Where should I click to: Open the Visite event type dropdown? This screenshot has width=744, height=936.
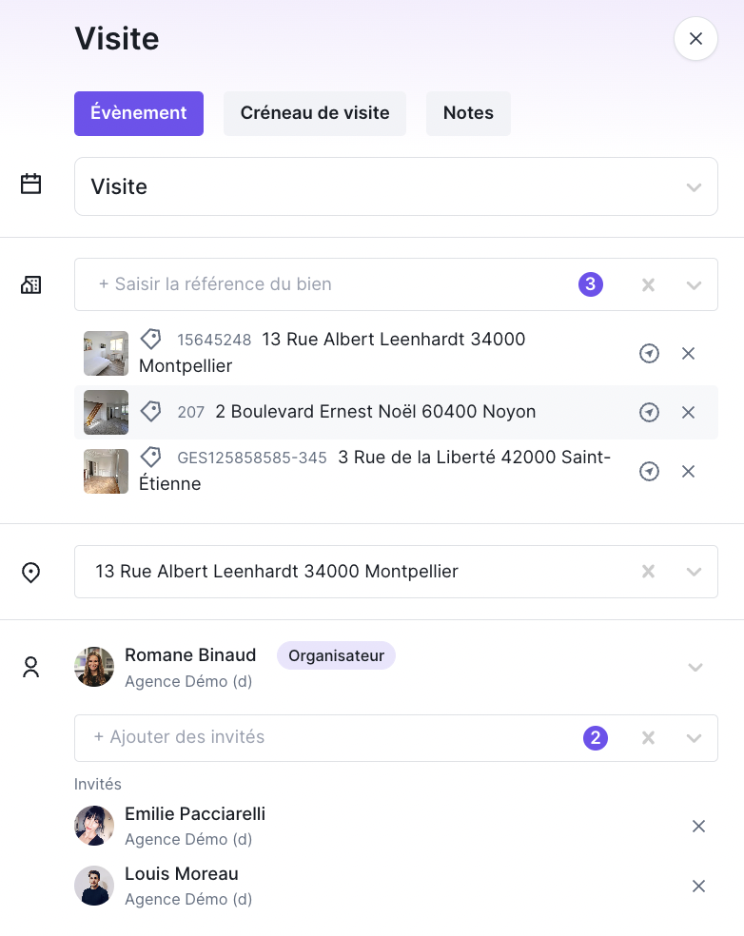[396, 186]
